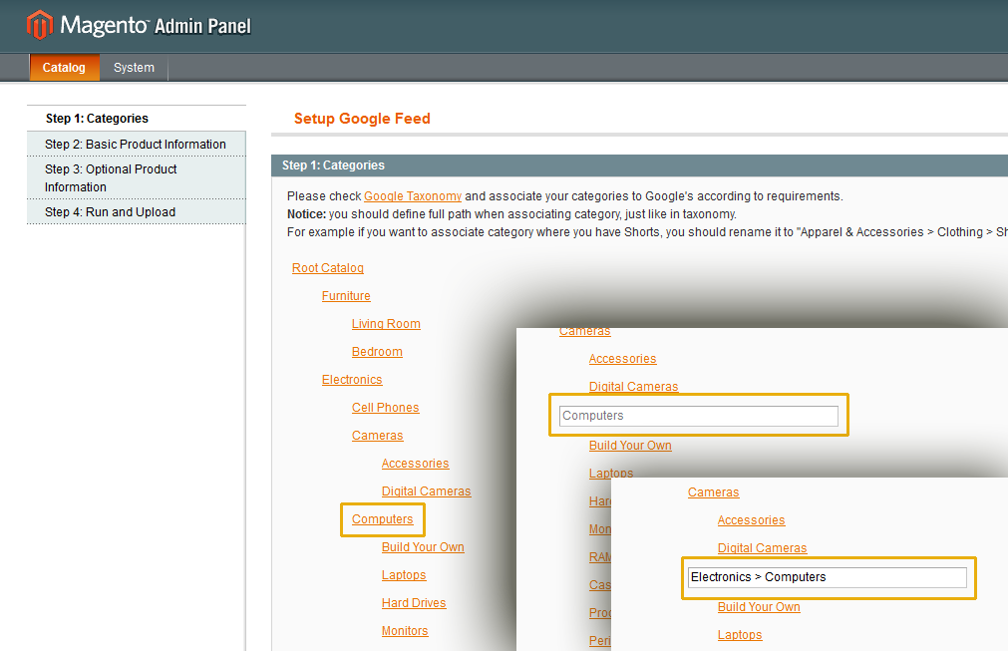Click the Monitors category link
The image size is (1008, 651).
(404, 631)
